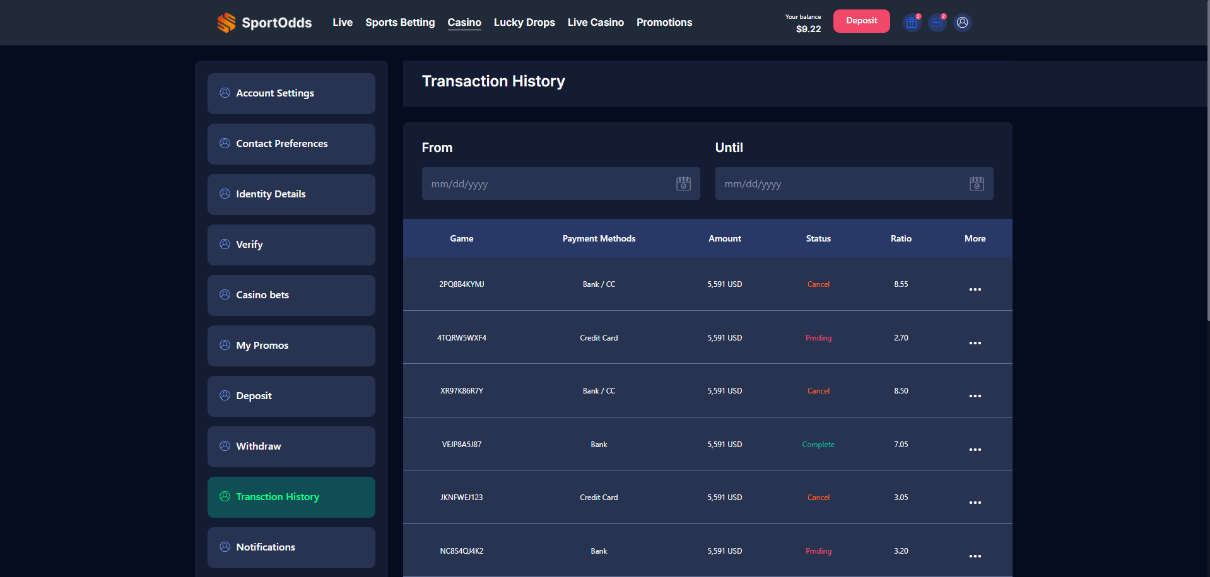
Task: Open Contact Preferences from sidebar
Action: (291, 144)
